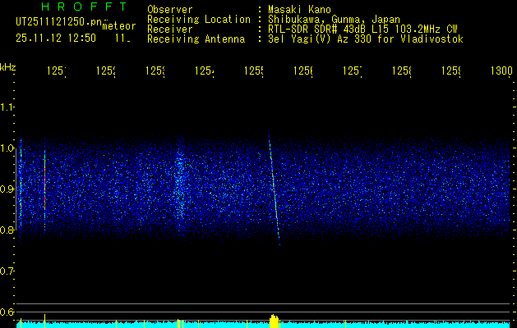Click the 0.6 frequency axis tick
The image size is (517, 328).
tap(7, 312)
